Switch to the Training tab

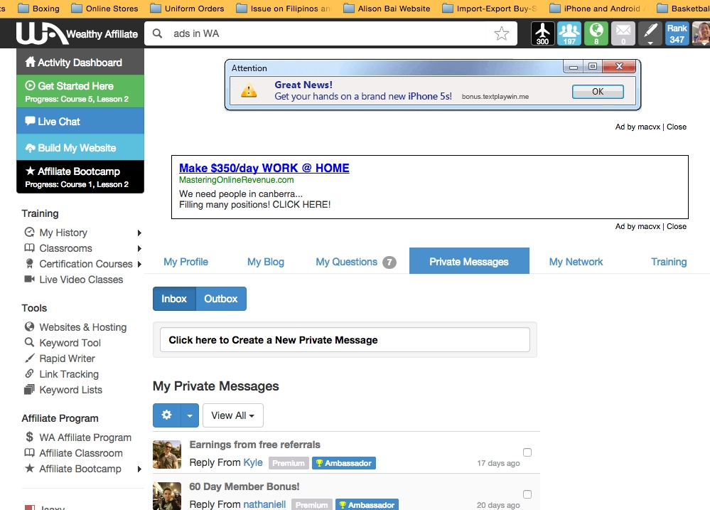point(669,262)
